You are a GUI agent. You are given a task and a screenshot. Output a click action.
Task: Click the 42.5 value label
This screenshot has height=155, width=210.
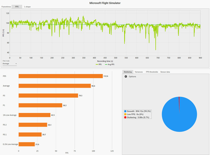[53, 115]
